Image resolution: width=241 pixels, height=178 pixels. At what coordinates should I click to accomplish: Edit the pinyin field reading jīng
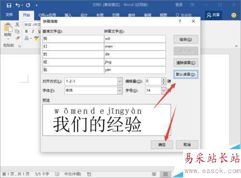135,62
